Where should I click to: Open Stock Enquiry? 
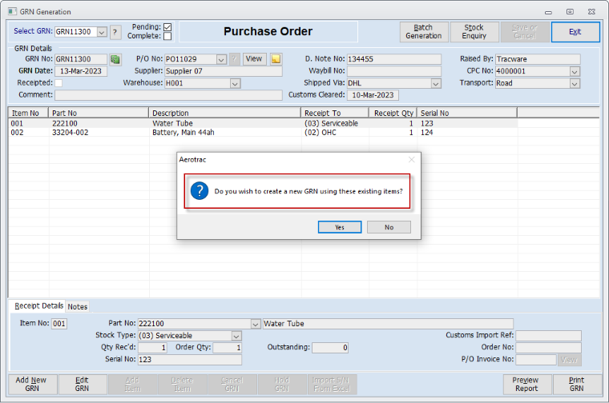coord(474,32)
